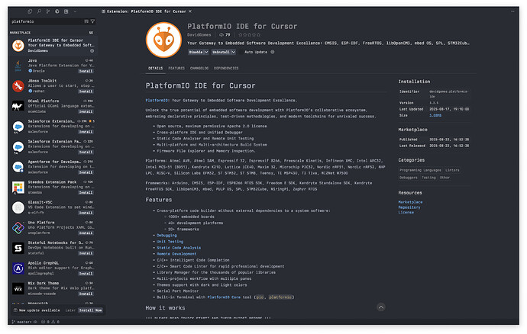Install the JBoss Toolkit extension
This screenshot has height=334, width=527.
86,92
